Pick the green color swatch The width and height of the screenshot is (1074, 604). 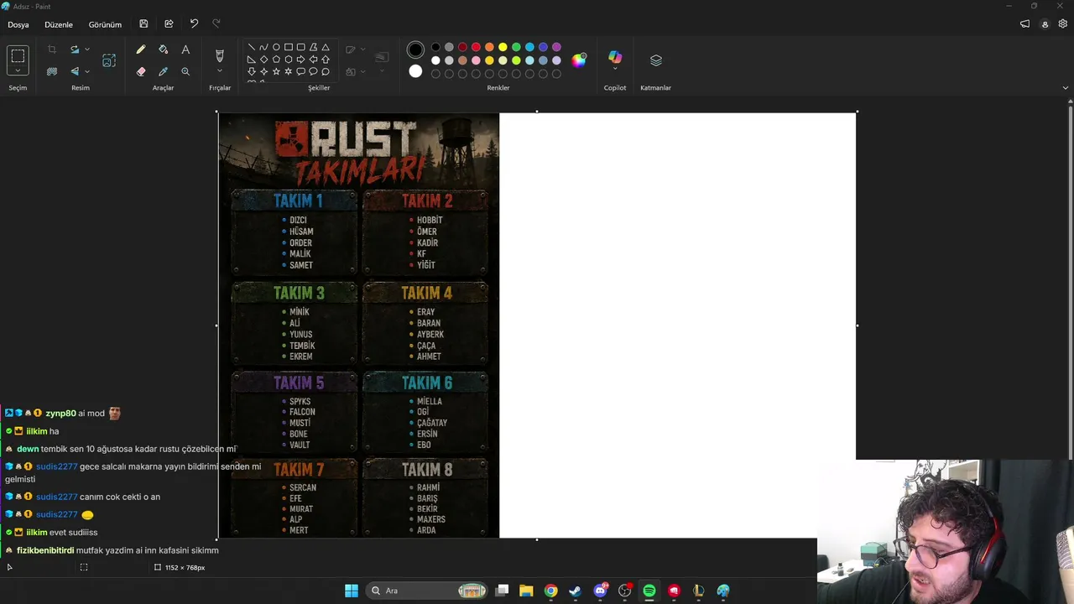tap(516, 47)
